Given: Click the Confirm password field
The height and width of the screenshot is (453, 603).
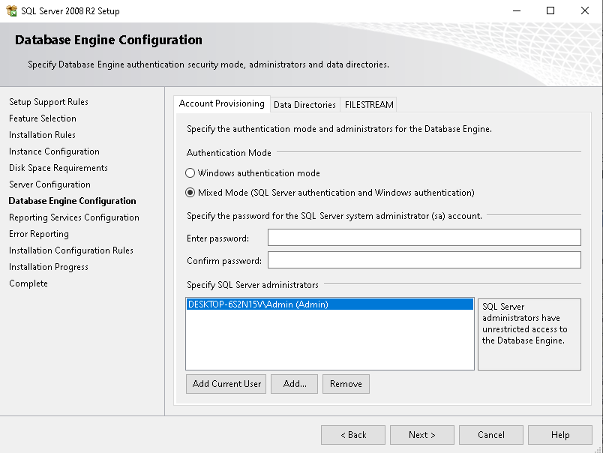Looking at the screenshot, I should tap(424, 260).
